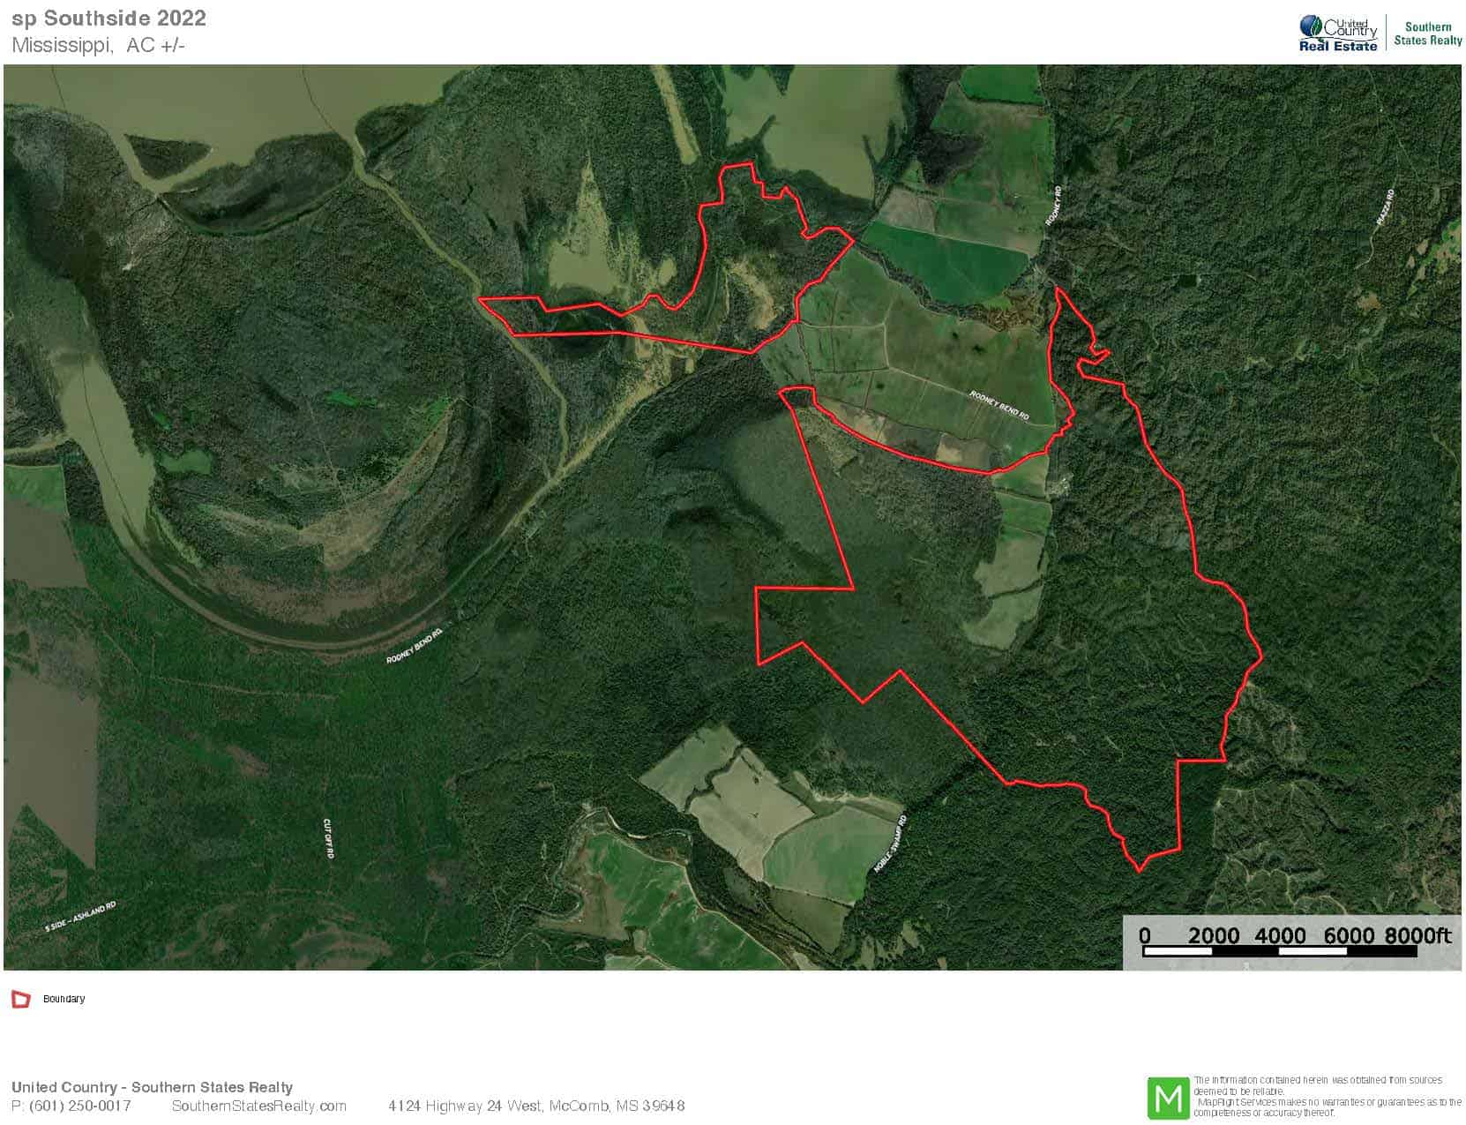
Task: Click the Cut Off Rd label
Action: point(328,838)
